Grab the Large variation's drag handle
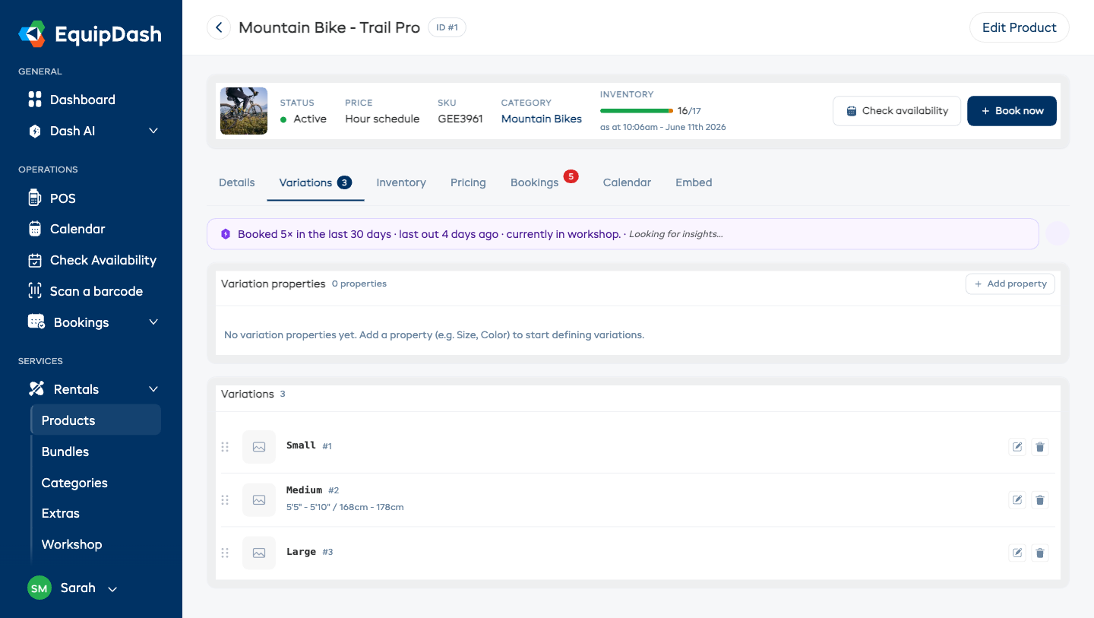Screen dimensions: 1094x618 (225, 553)
